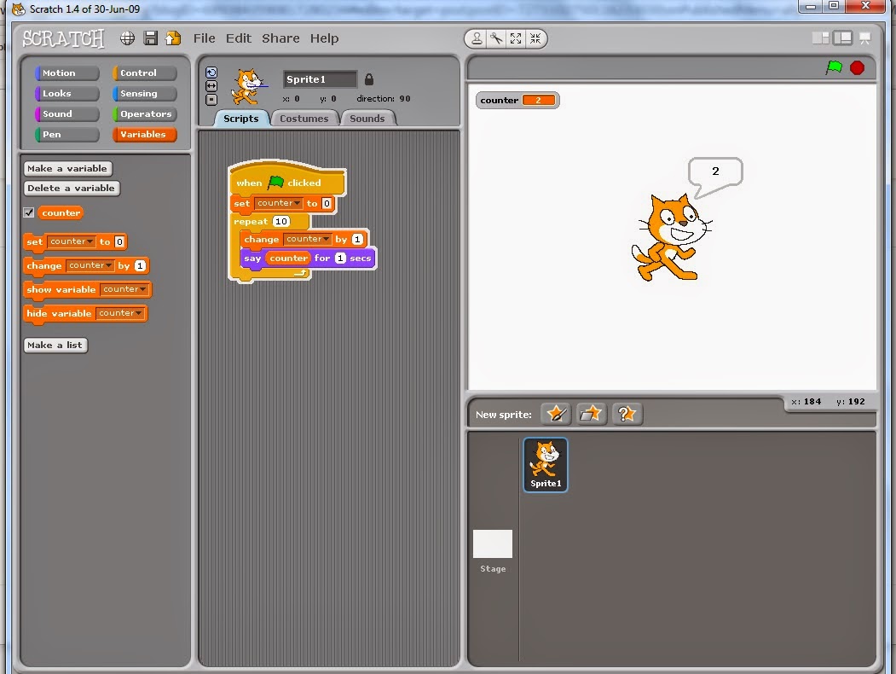Viewport: 896px width, 674px height.
Task: Switch to full stage view mode
Action: [x=842, y=38]
